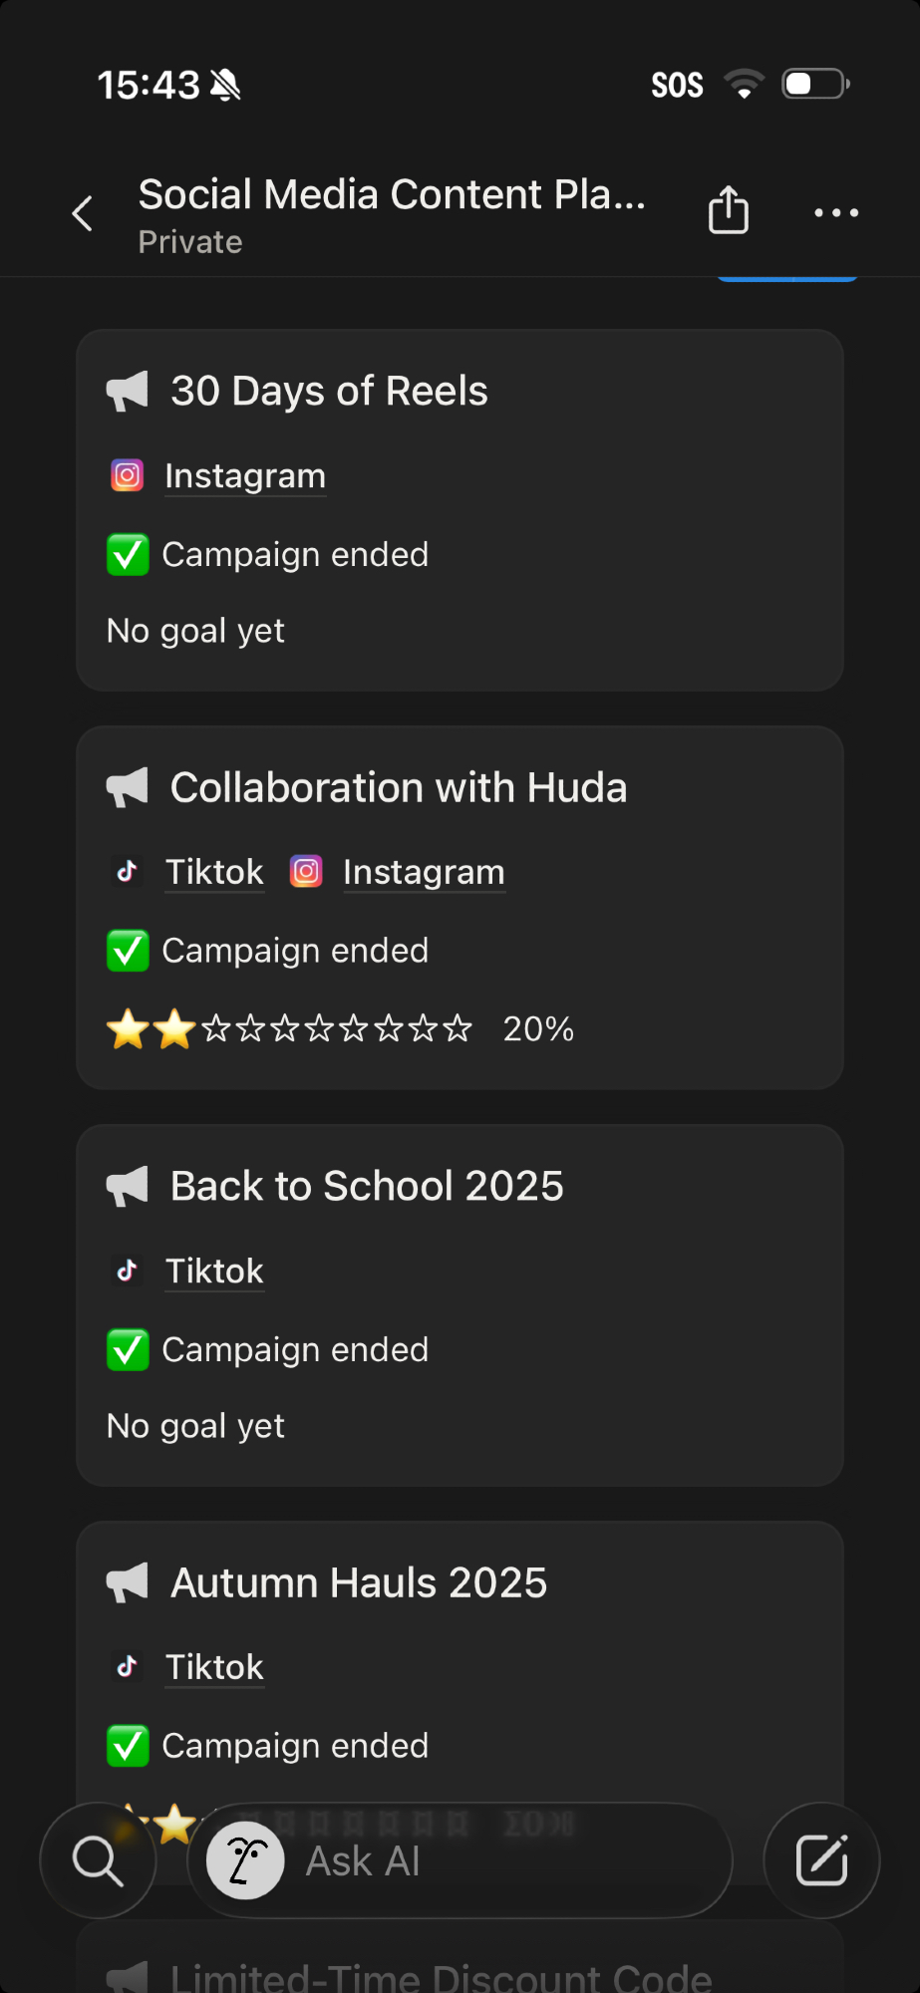Tap megaphone icon beside Autumn Hauls 2025
Screen dimensions: 920x1993
128,1583
